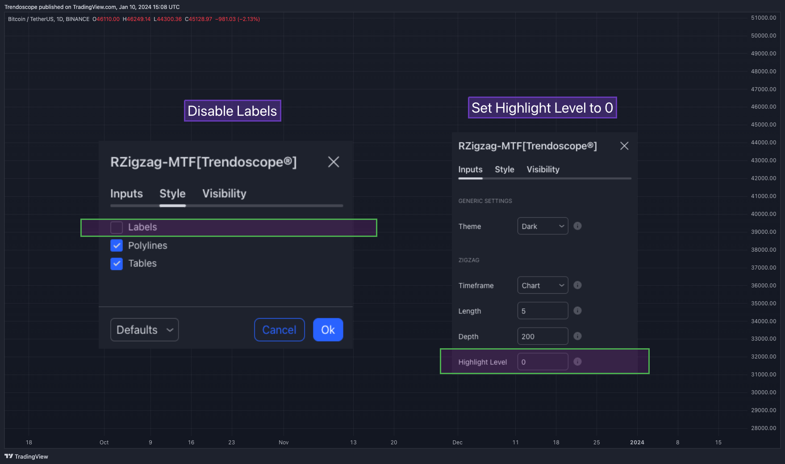Click the Bitcoin / TetherUS symbol title

(49, 19)
